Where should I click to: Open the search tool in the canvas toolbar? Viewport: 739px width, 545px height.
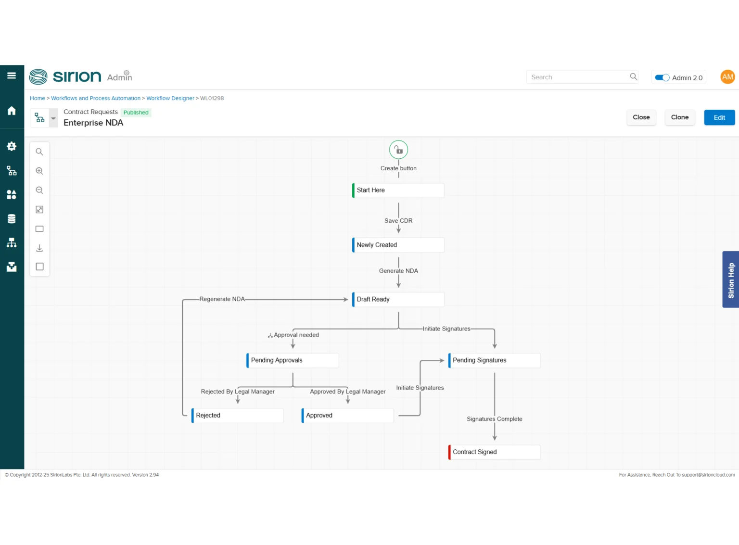[39, 152]
